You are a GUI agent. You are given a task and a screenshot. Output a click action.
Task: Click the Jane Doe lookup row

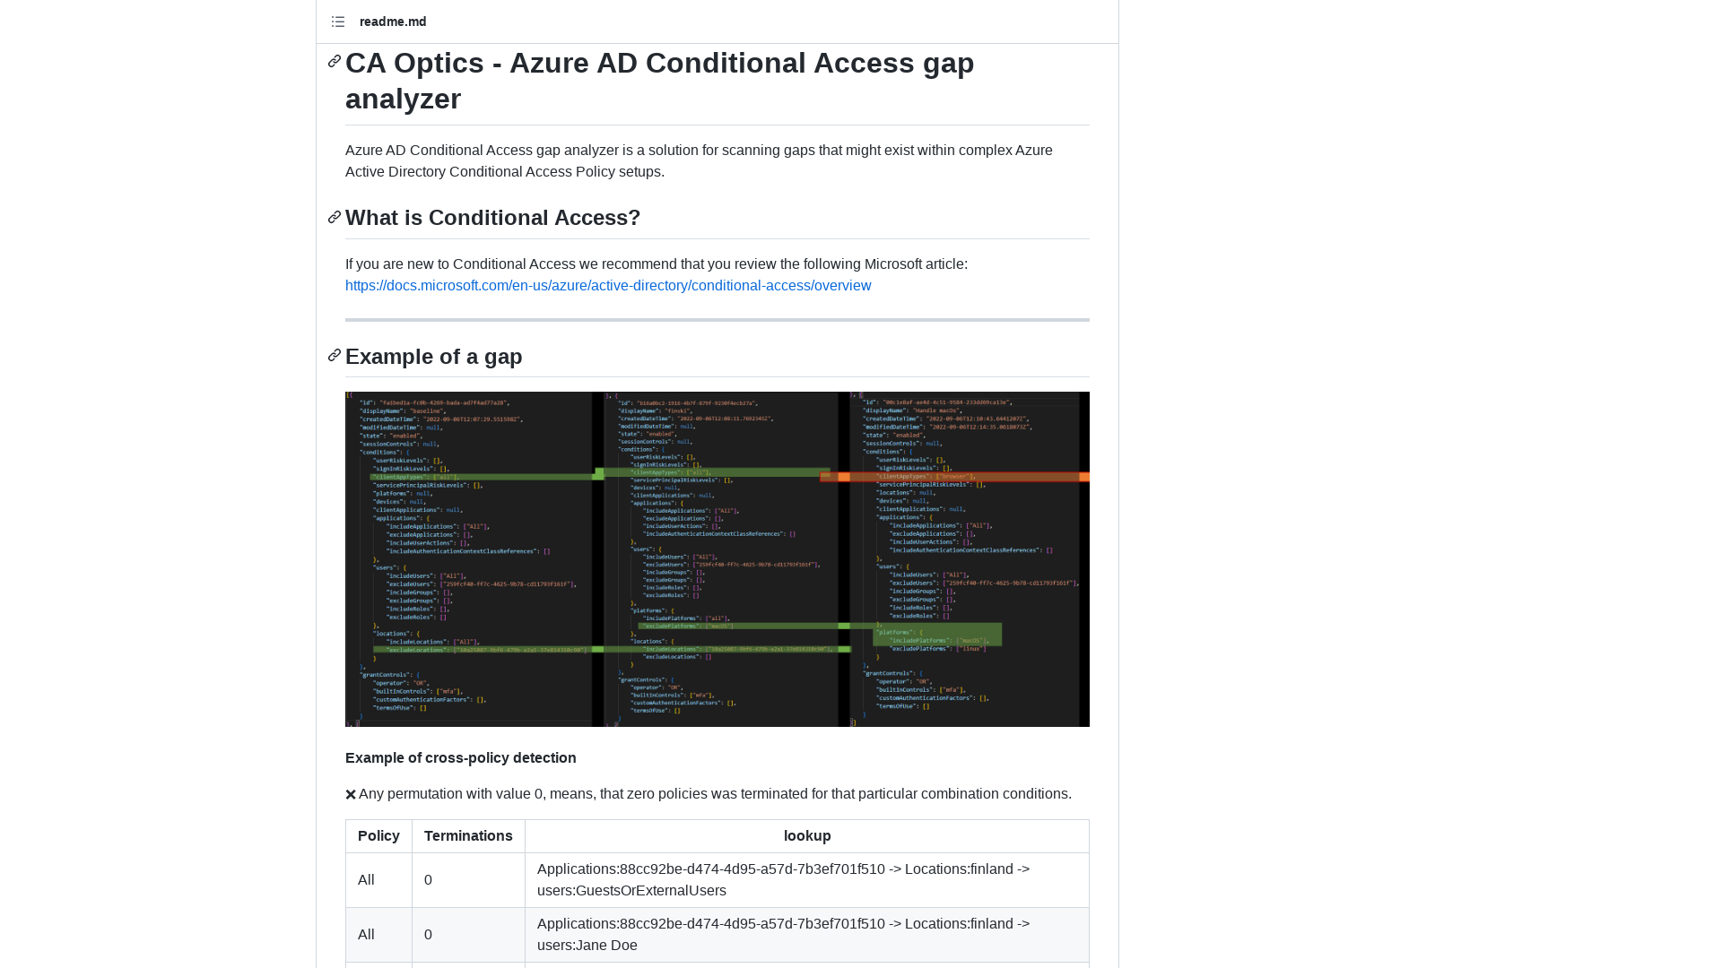pyautogui.click(x=783, y=934)
